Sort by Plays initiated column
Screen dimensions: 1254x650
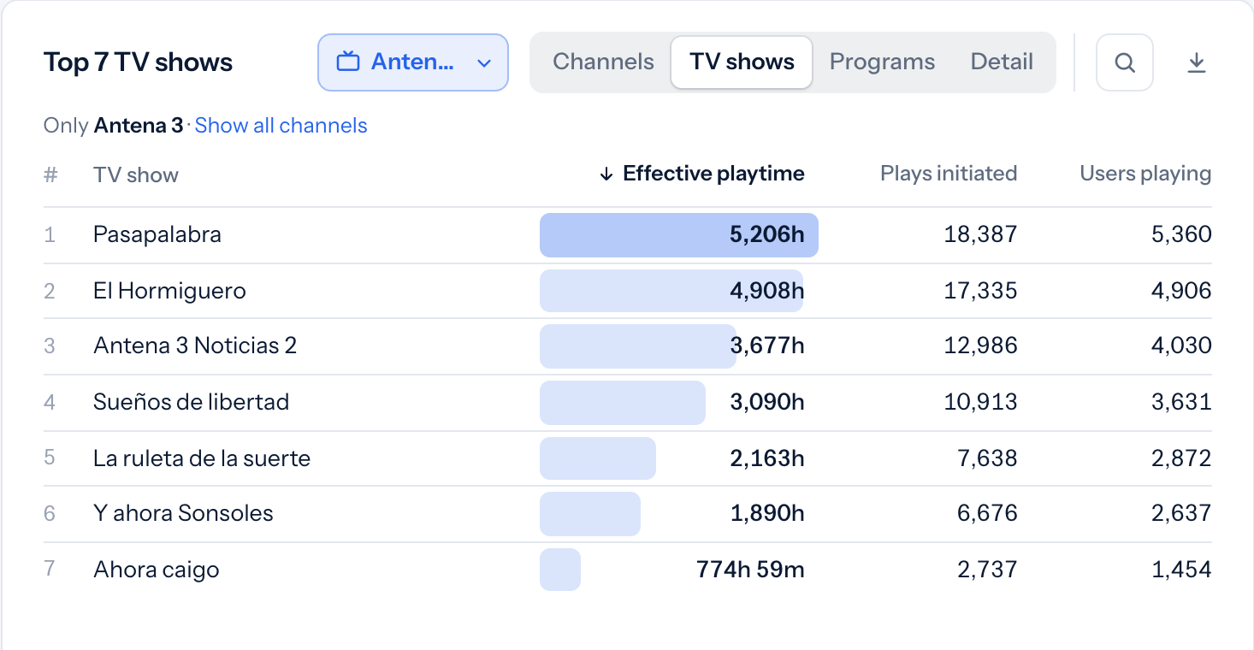(949, 174)
